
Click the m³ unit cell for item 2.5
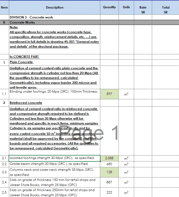(x=126, y=192)
